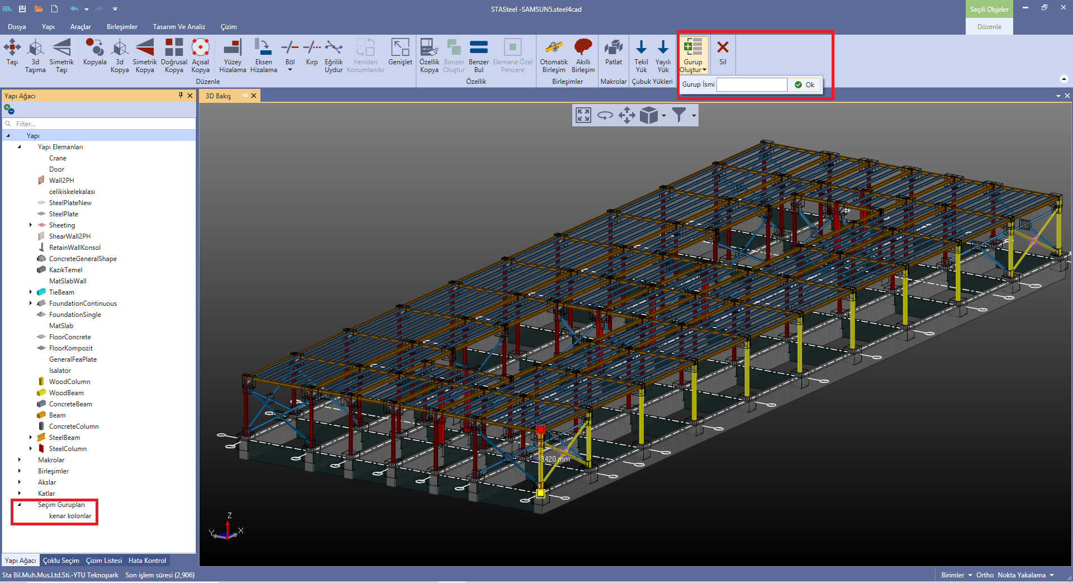This screenshot has width=1073, height=583.
Task: Click the Ok button beside Gurup İsmi
Action: [x=804, y=85]
